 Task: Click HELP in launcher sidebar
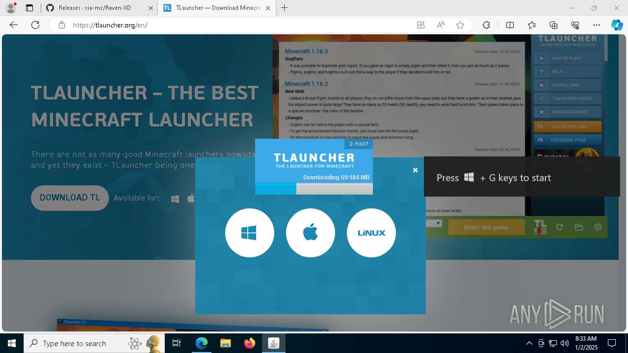tap(568, 72)
